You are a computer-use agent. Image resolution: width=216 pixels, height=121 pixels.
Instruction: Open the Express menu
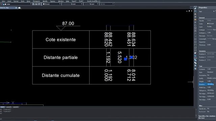click(53, 1)
